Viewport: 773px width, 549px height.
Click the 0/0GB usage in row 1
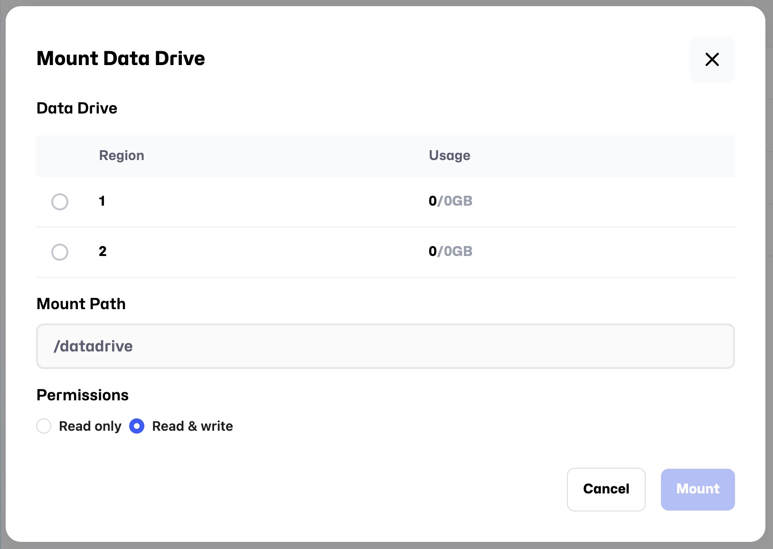coord(450,201)
